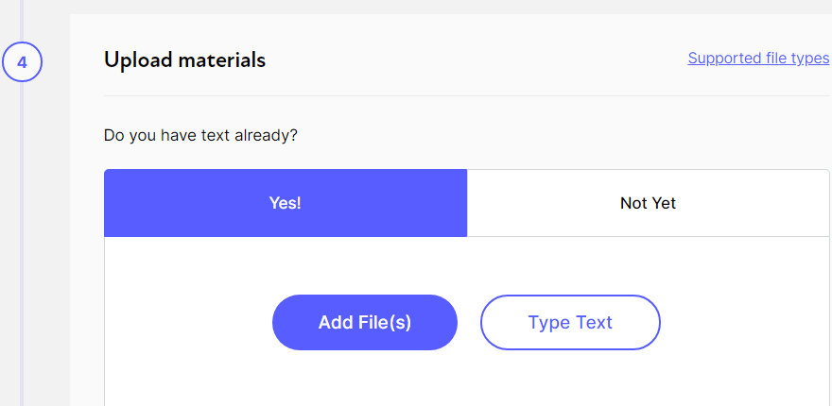Click the purple filled Add File(s) pill
Viewport: 832px width, 406px height.
(364, 323)
